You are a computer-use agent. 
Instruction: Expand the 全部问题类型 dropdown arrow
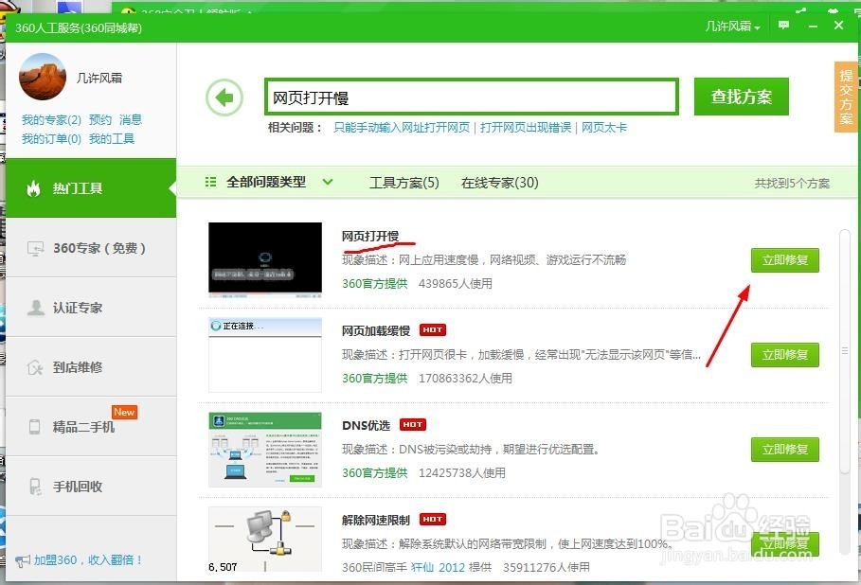coord(328,182)
